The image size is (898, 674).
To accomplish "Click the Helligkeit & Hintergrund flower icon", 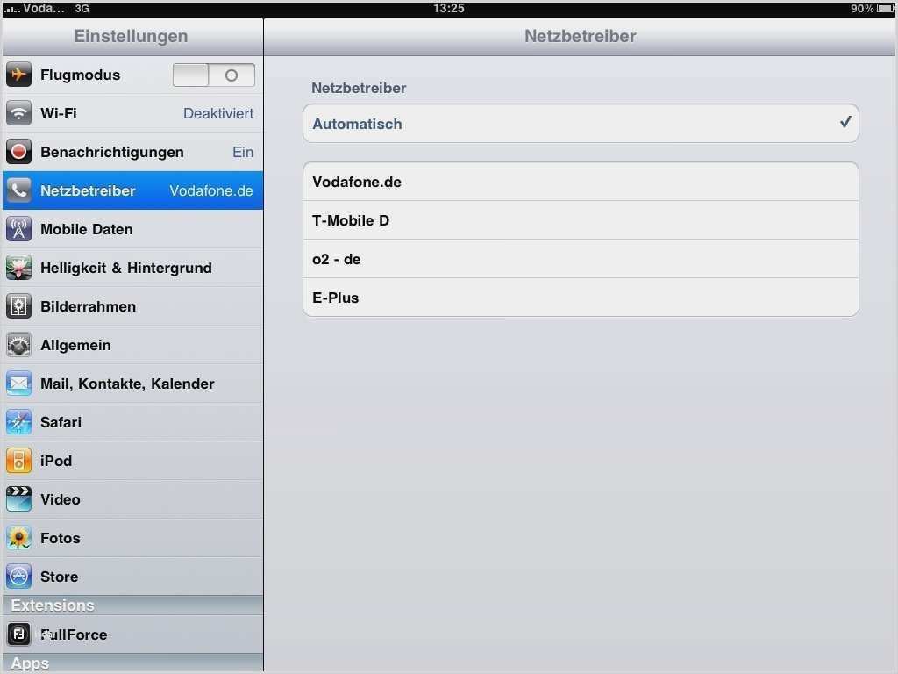I will 19,268.
